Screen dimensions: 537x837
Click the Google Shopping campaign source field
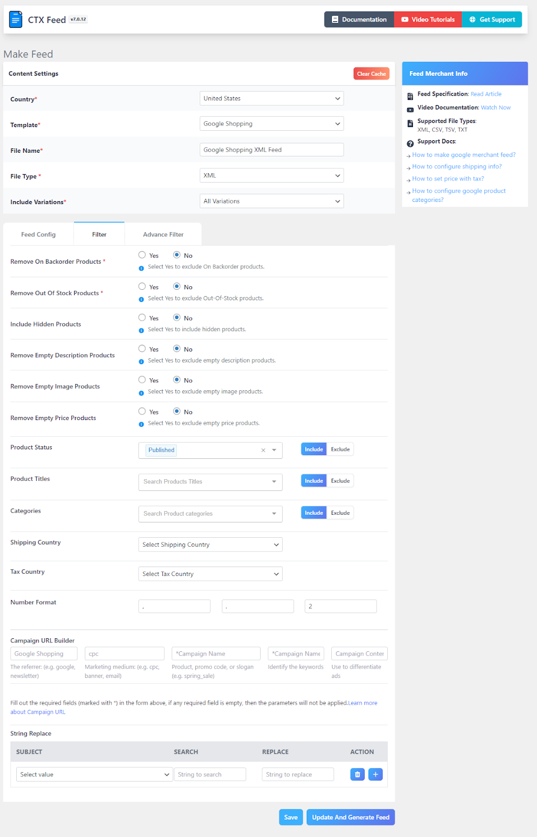[44, 653]
